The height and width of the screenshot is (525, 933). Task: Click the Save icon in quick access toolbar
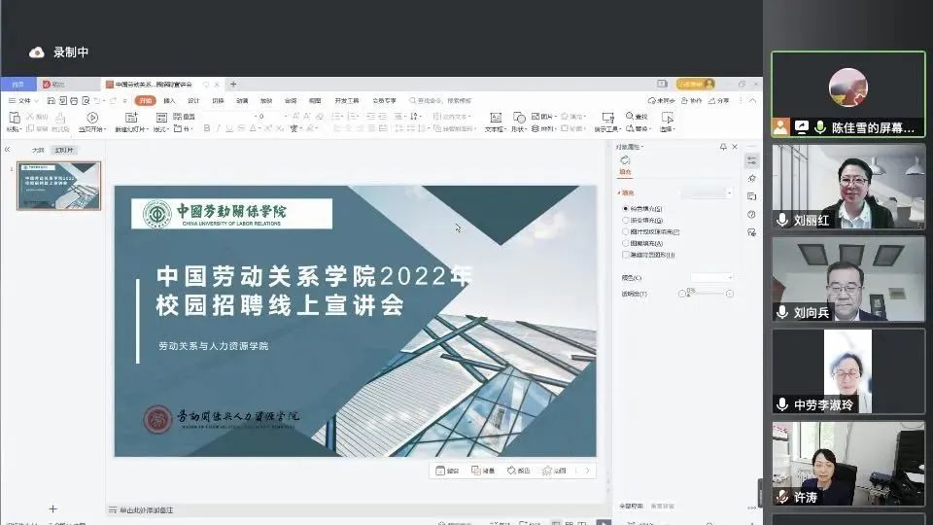pos(52,100)
